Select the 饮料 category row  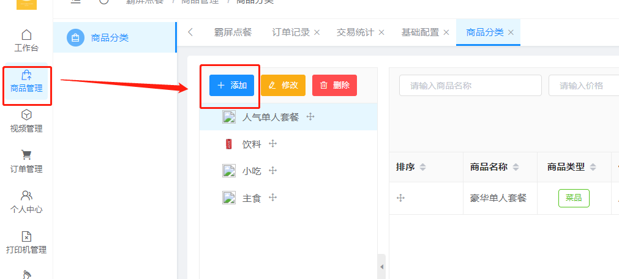click(x=288, y=144)
